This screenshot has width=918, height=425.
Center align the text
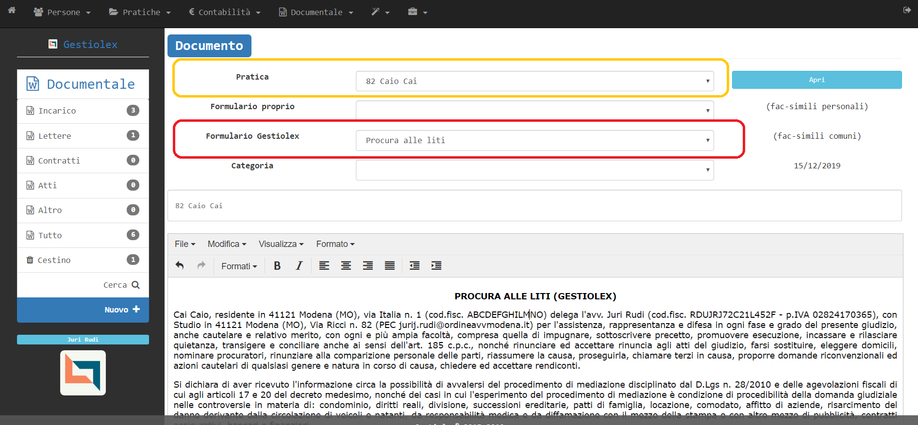pos(346,265)
